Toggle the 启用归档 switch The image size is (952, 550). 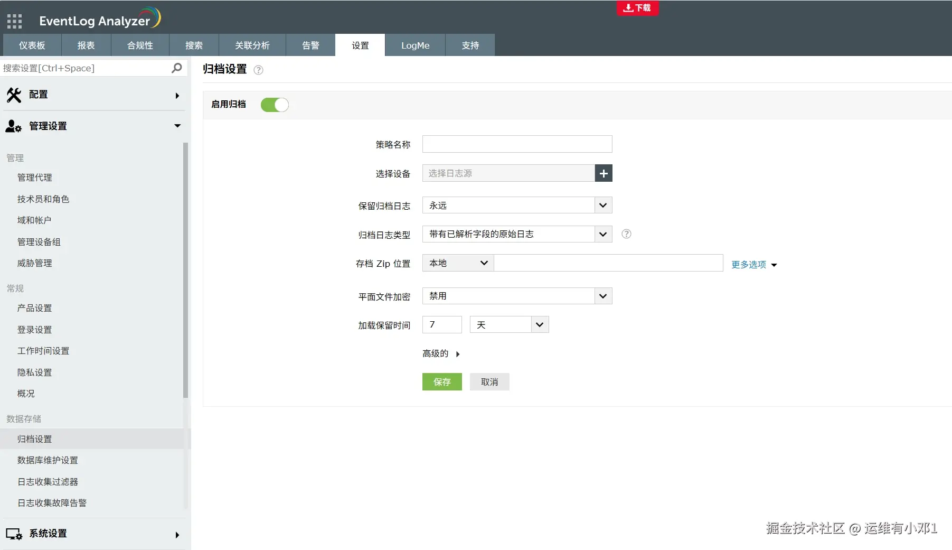point(275,105)
